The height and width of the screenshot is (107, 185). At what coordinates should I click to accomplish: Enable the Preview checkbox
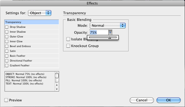(x=6, y=100)
